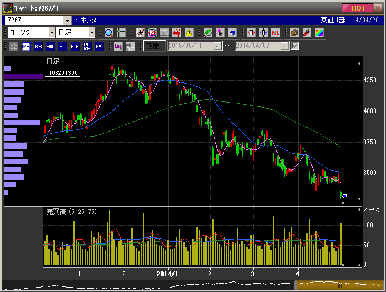Image resolution: width=386 pixels, height=292 pixels.
Task: Click the magnifier zoom icon
Action: pos(108,33)
